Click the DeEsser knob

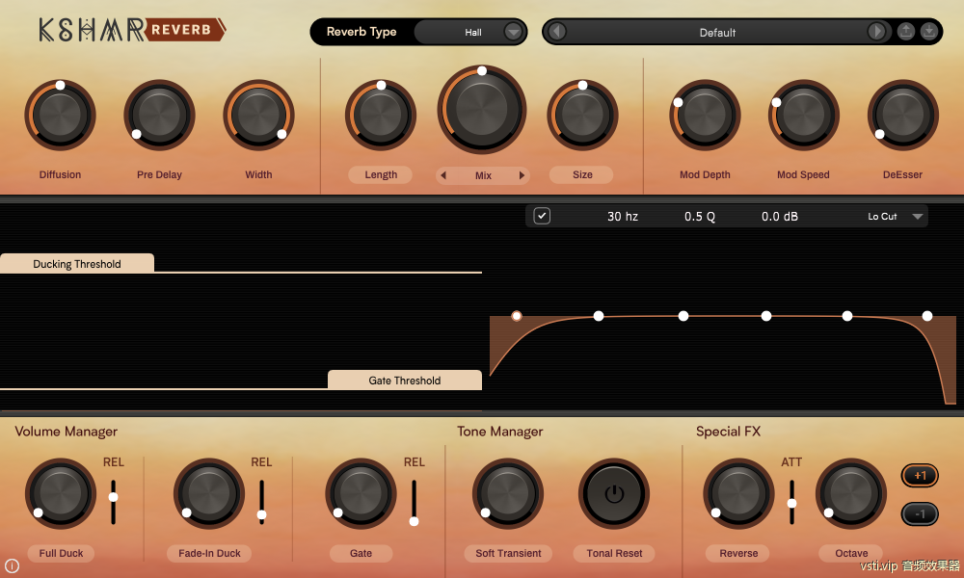[x=903, y=115]
